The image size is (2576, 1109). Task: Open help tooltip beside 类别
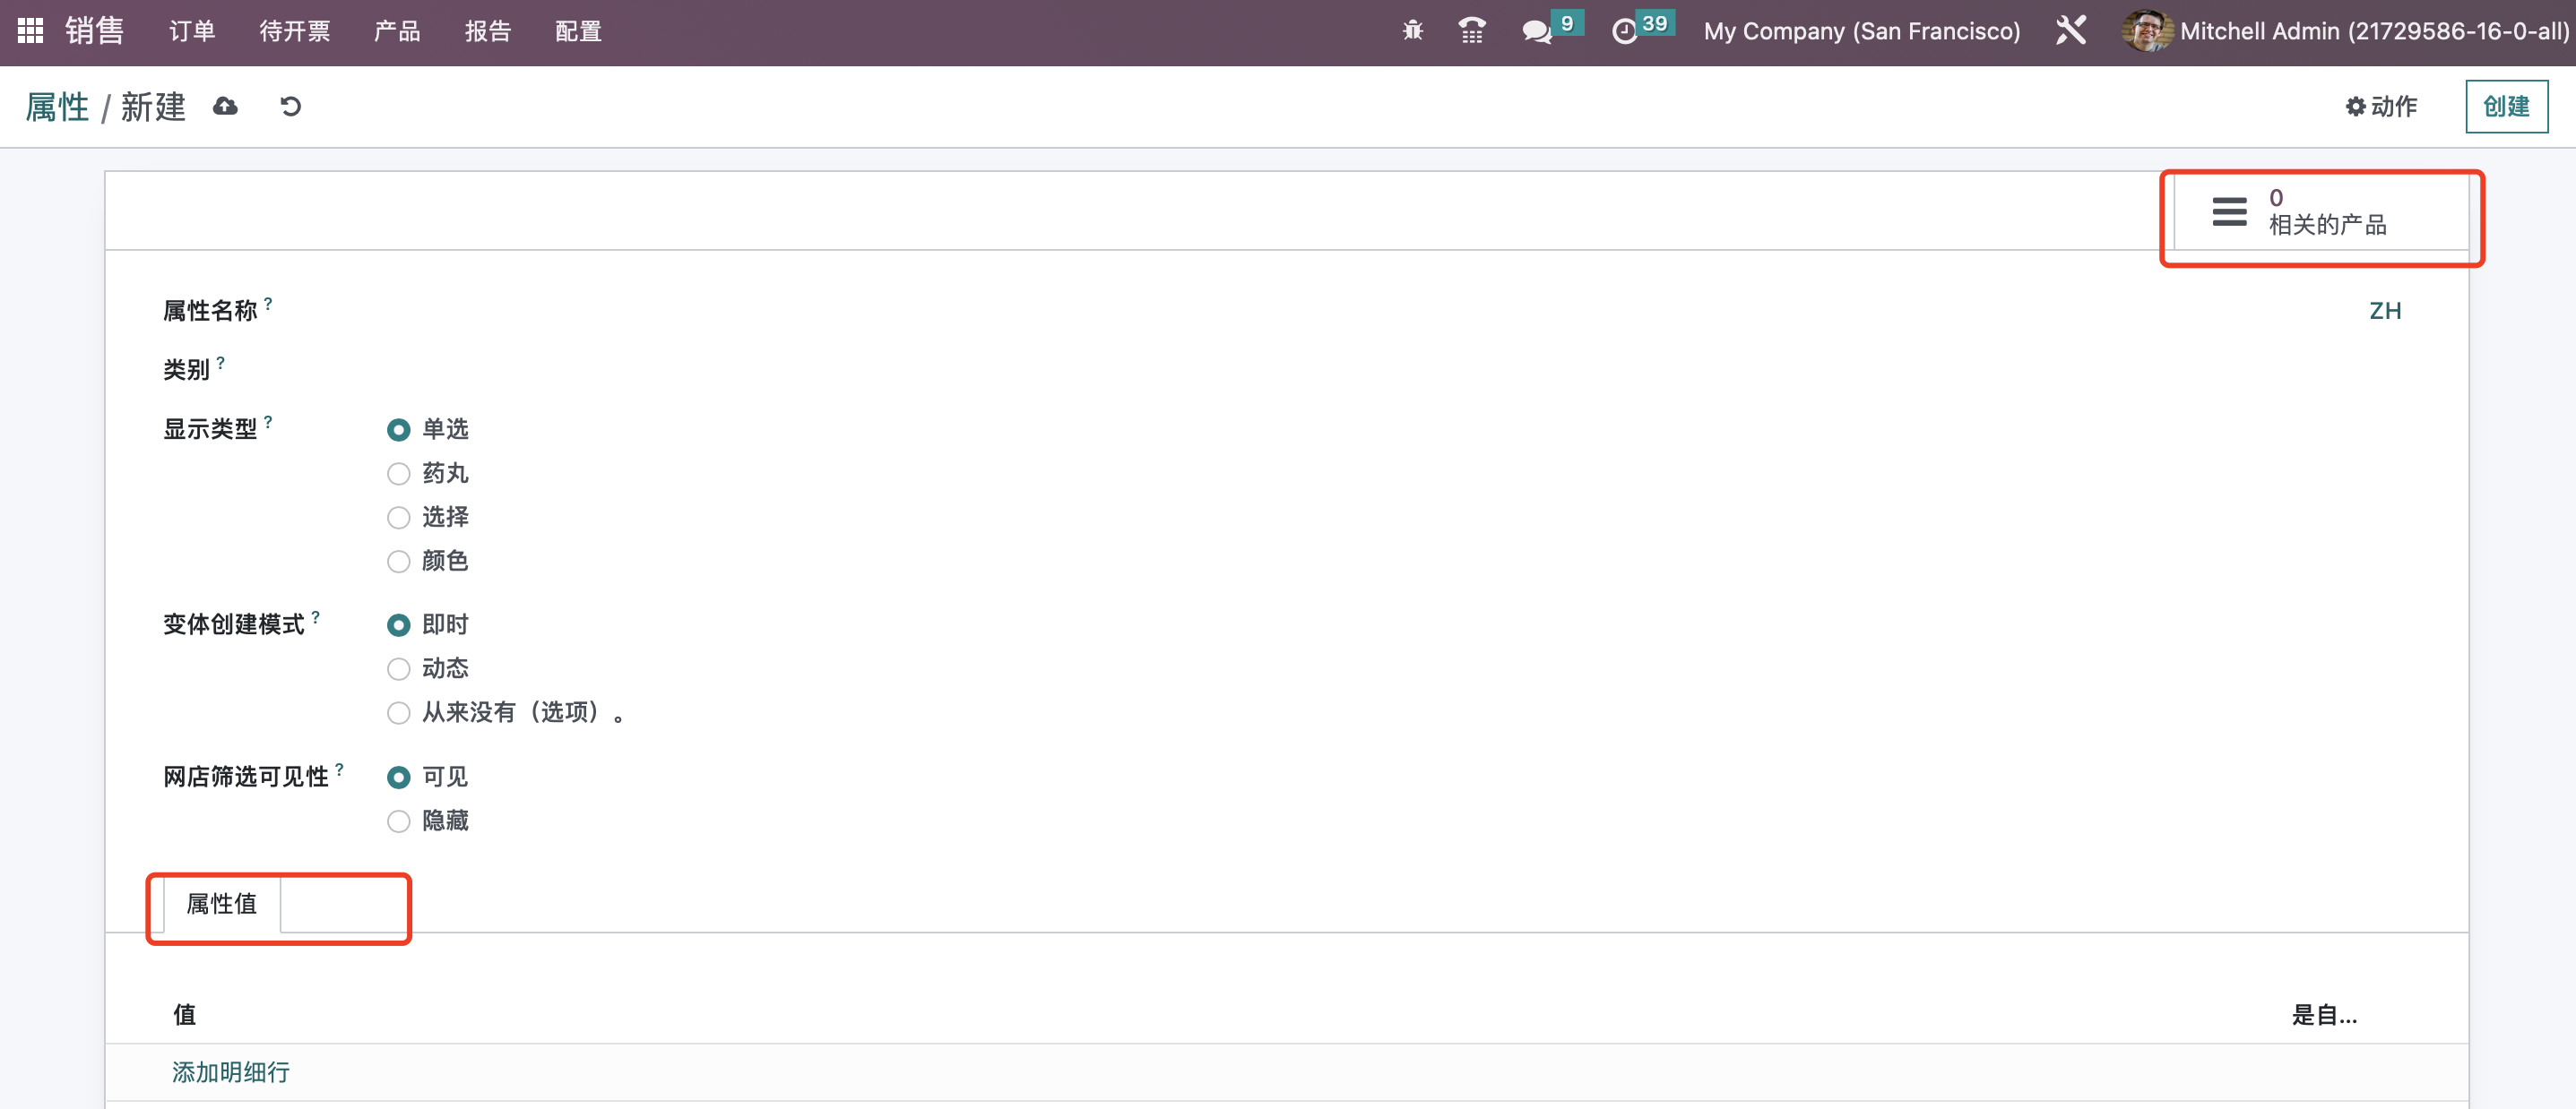221,362
